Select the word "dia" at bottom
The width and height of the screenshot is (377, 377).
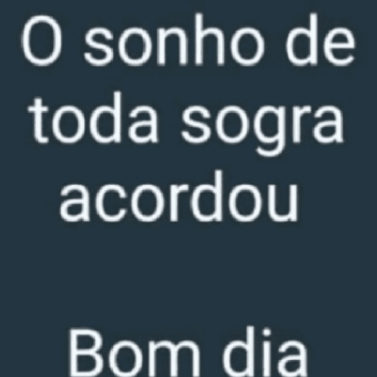click(x=263, y=353)
